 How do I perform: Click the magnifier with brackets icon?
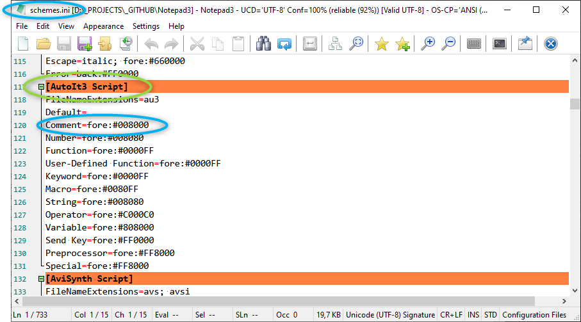356,44
